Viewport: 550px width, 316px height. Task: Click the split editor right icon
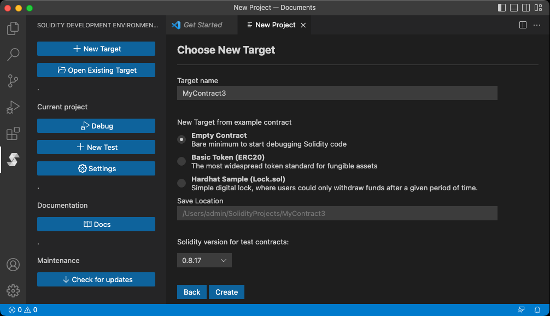click(523, 25)
